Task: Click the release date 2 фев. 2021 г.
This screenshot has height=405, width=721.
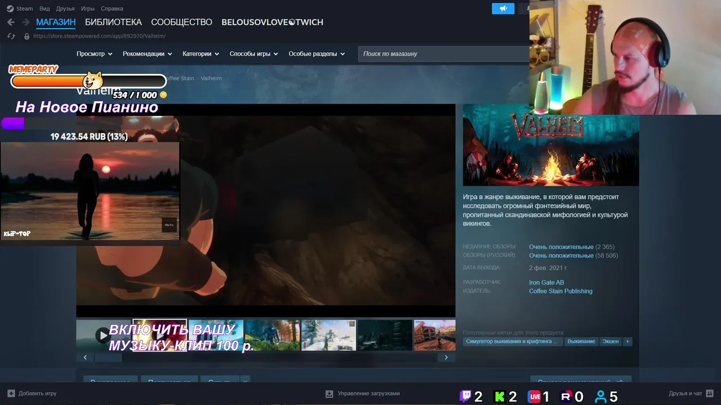Action: [548, 268]
